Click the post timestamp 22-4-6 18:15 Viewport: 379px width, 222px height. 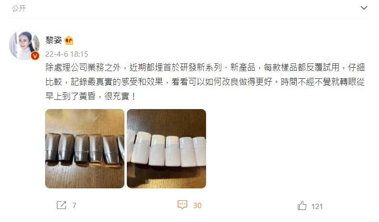(67, 54)
